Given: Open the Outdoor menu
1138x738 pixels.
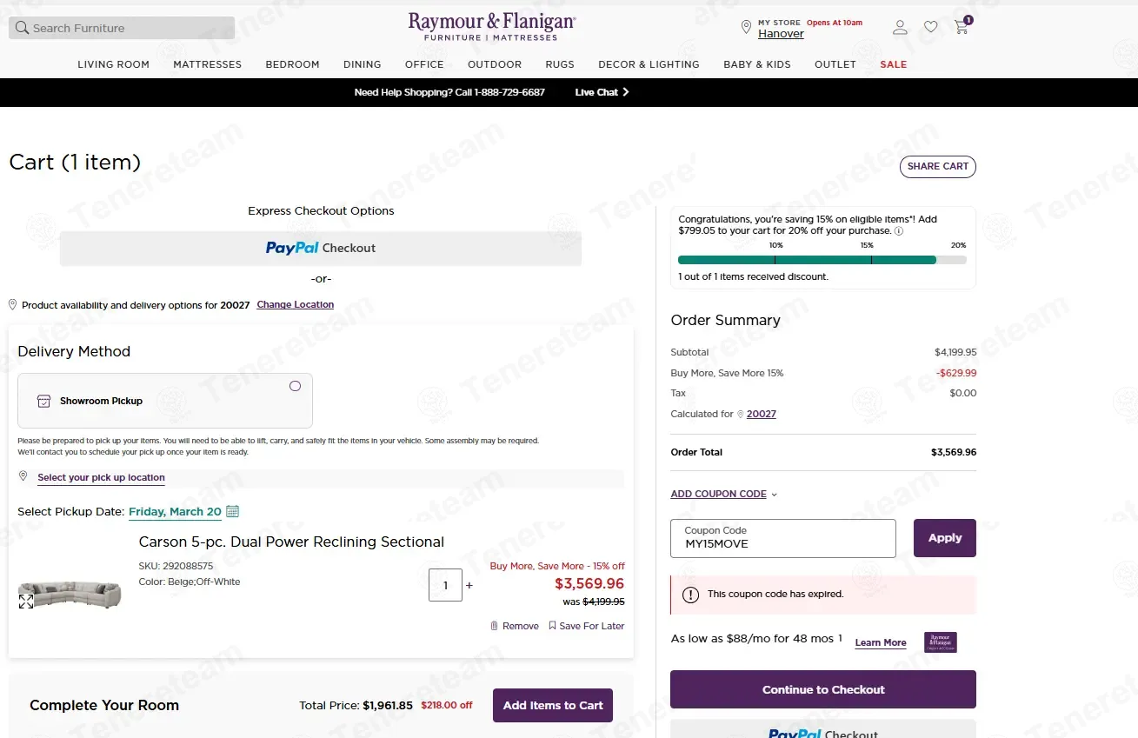Looking at the screenshot, I should point(495,64).
